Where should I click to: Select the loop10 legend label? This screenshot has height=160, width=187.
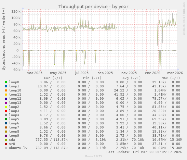[15, 90]
